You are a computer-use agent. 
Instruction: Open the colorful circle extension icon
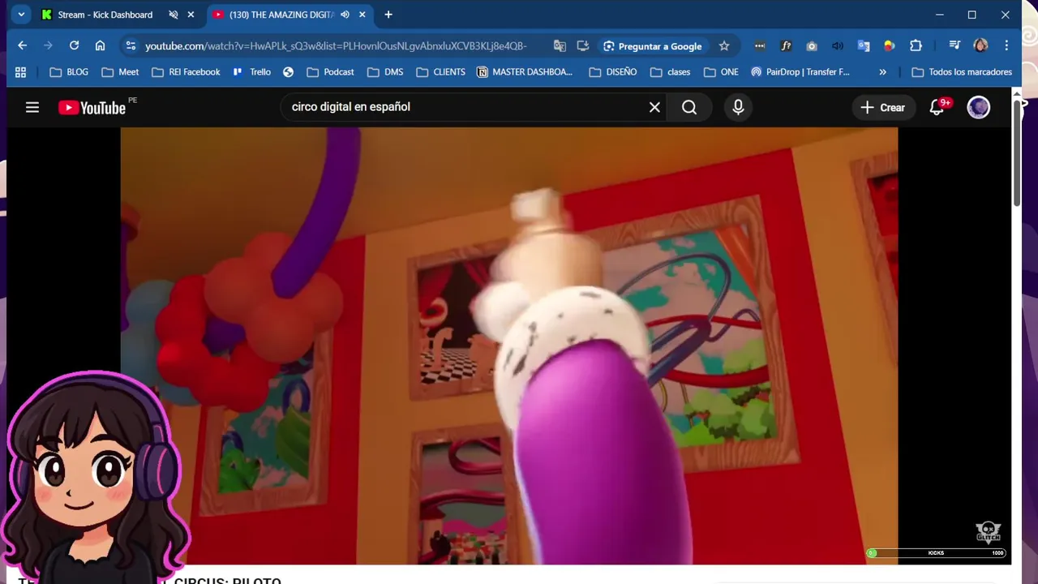(x=890, y=45)
